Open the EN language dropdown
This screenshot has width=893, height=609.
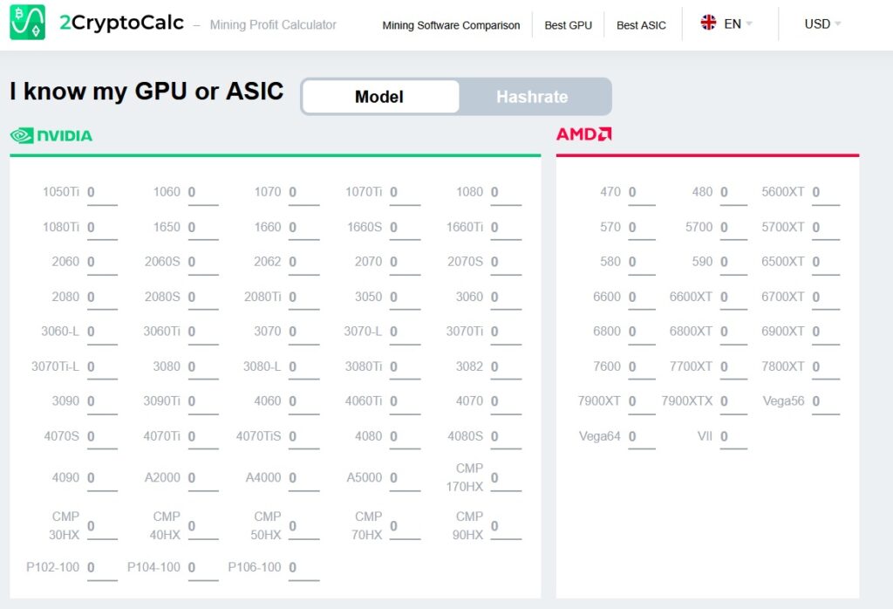pos(726,24)
